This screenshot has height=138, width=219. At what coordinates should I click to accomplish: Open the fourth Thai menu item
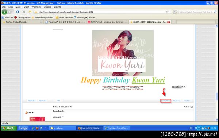[26, 7]
